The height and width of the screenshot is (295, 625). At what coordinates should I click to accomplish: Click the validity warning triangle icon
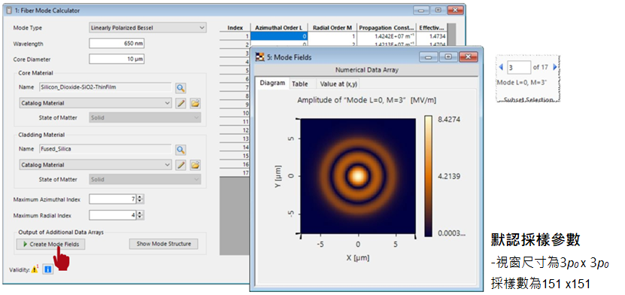tap(35, 269)
